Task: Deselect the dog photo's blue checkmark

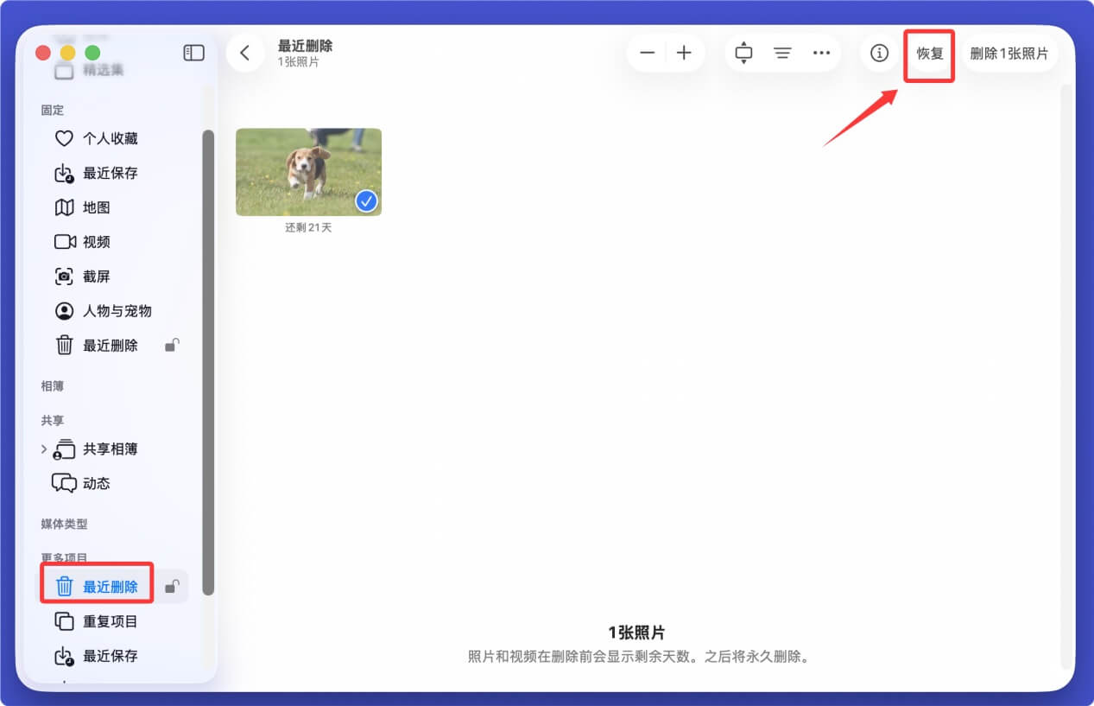Action: 366,201
